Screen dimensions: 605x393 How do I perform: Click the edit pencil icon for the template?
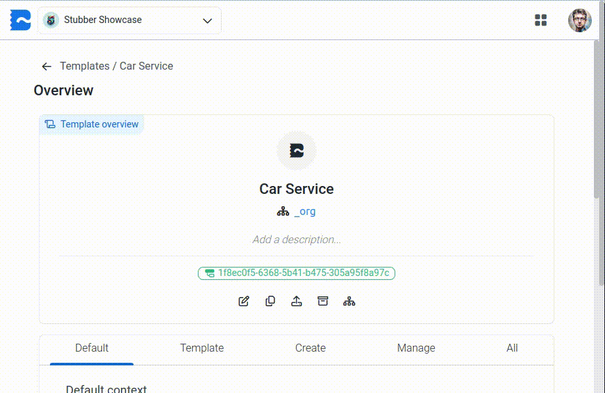pos(244,301)
